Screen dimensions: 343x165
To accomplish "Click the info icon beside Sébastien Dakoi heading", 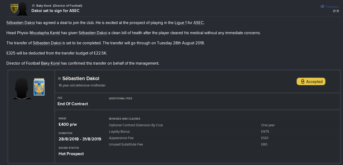I will pos(59,78).
